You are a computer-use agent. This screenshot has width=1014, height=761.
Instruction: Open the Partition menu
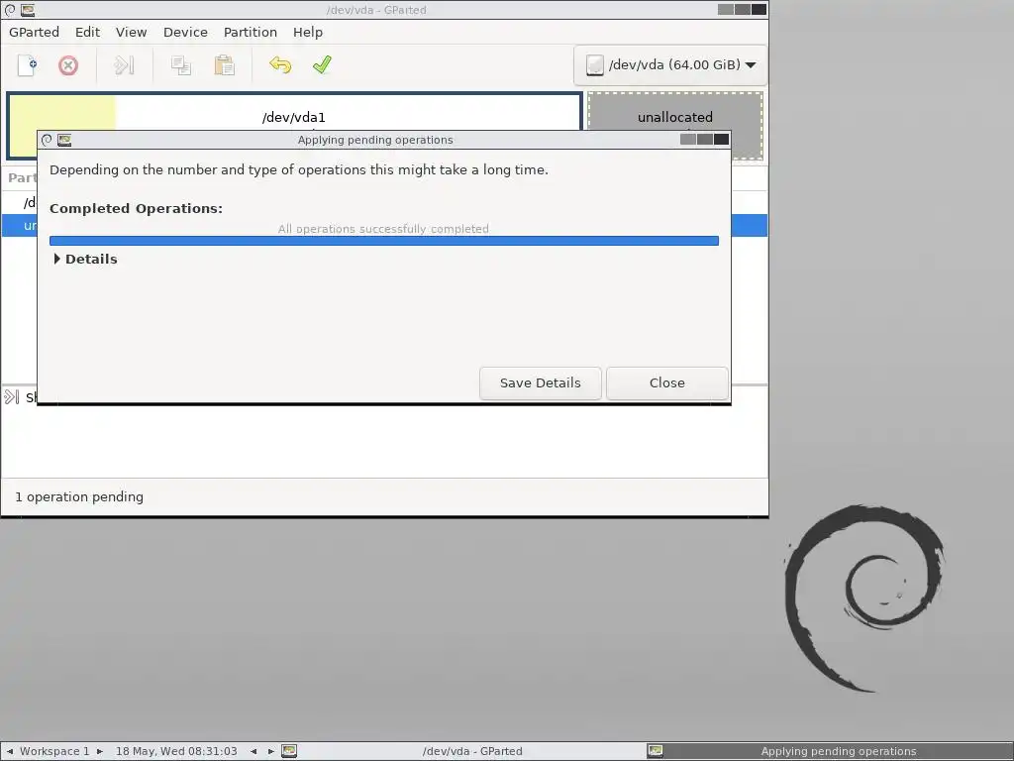(251, 32)
